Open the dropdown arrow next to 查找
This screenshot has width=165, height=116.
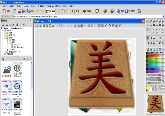coord(81,11)
